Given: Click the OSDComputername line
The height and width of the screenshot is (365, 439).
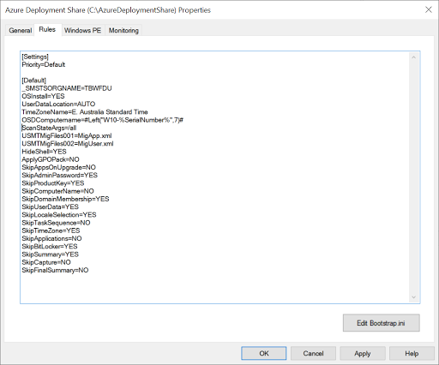Looking at the screenshot, I should tap(103, 120).
